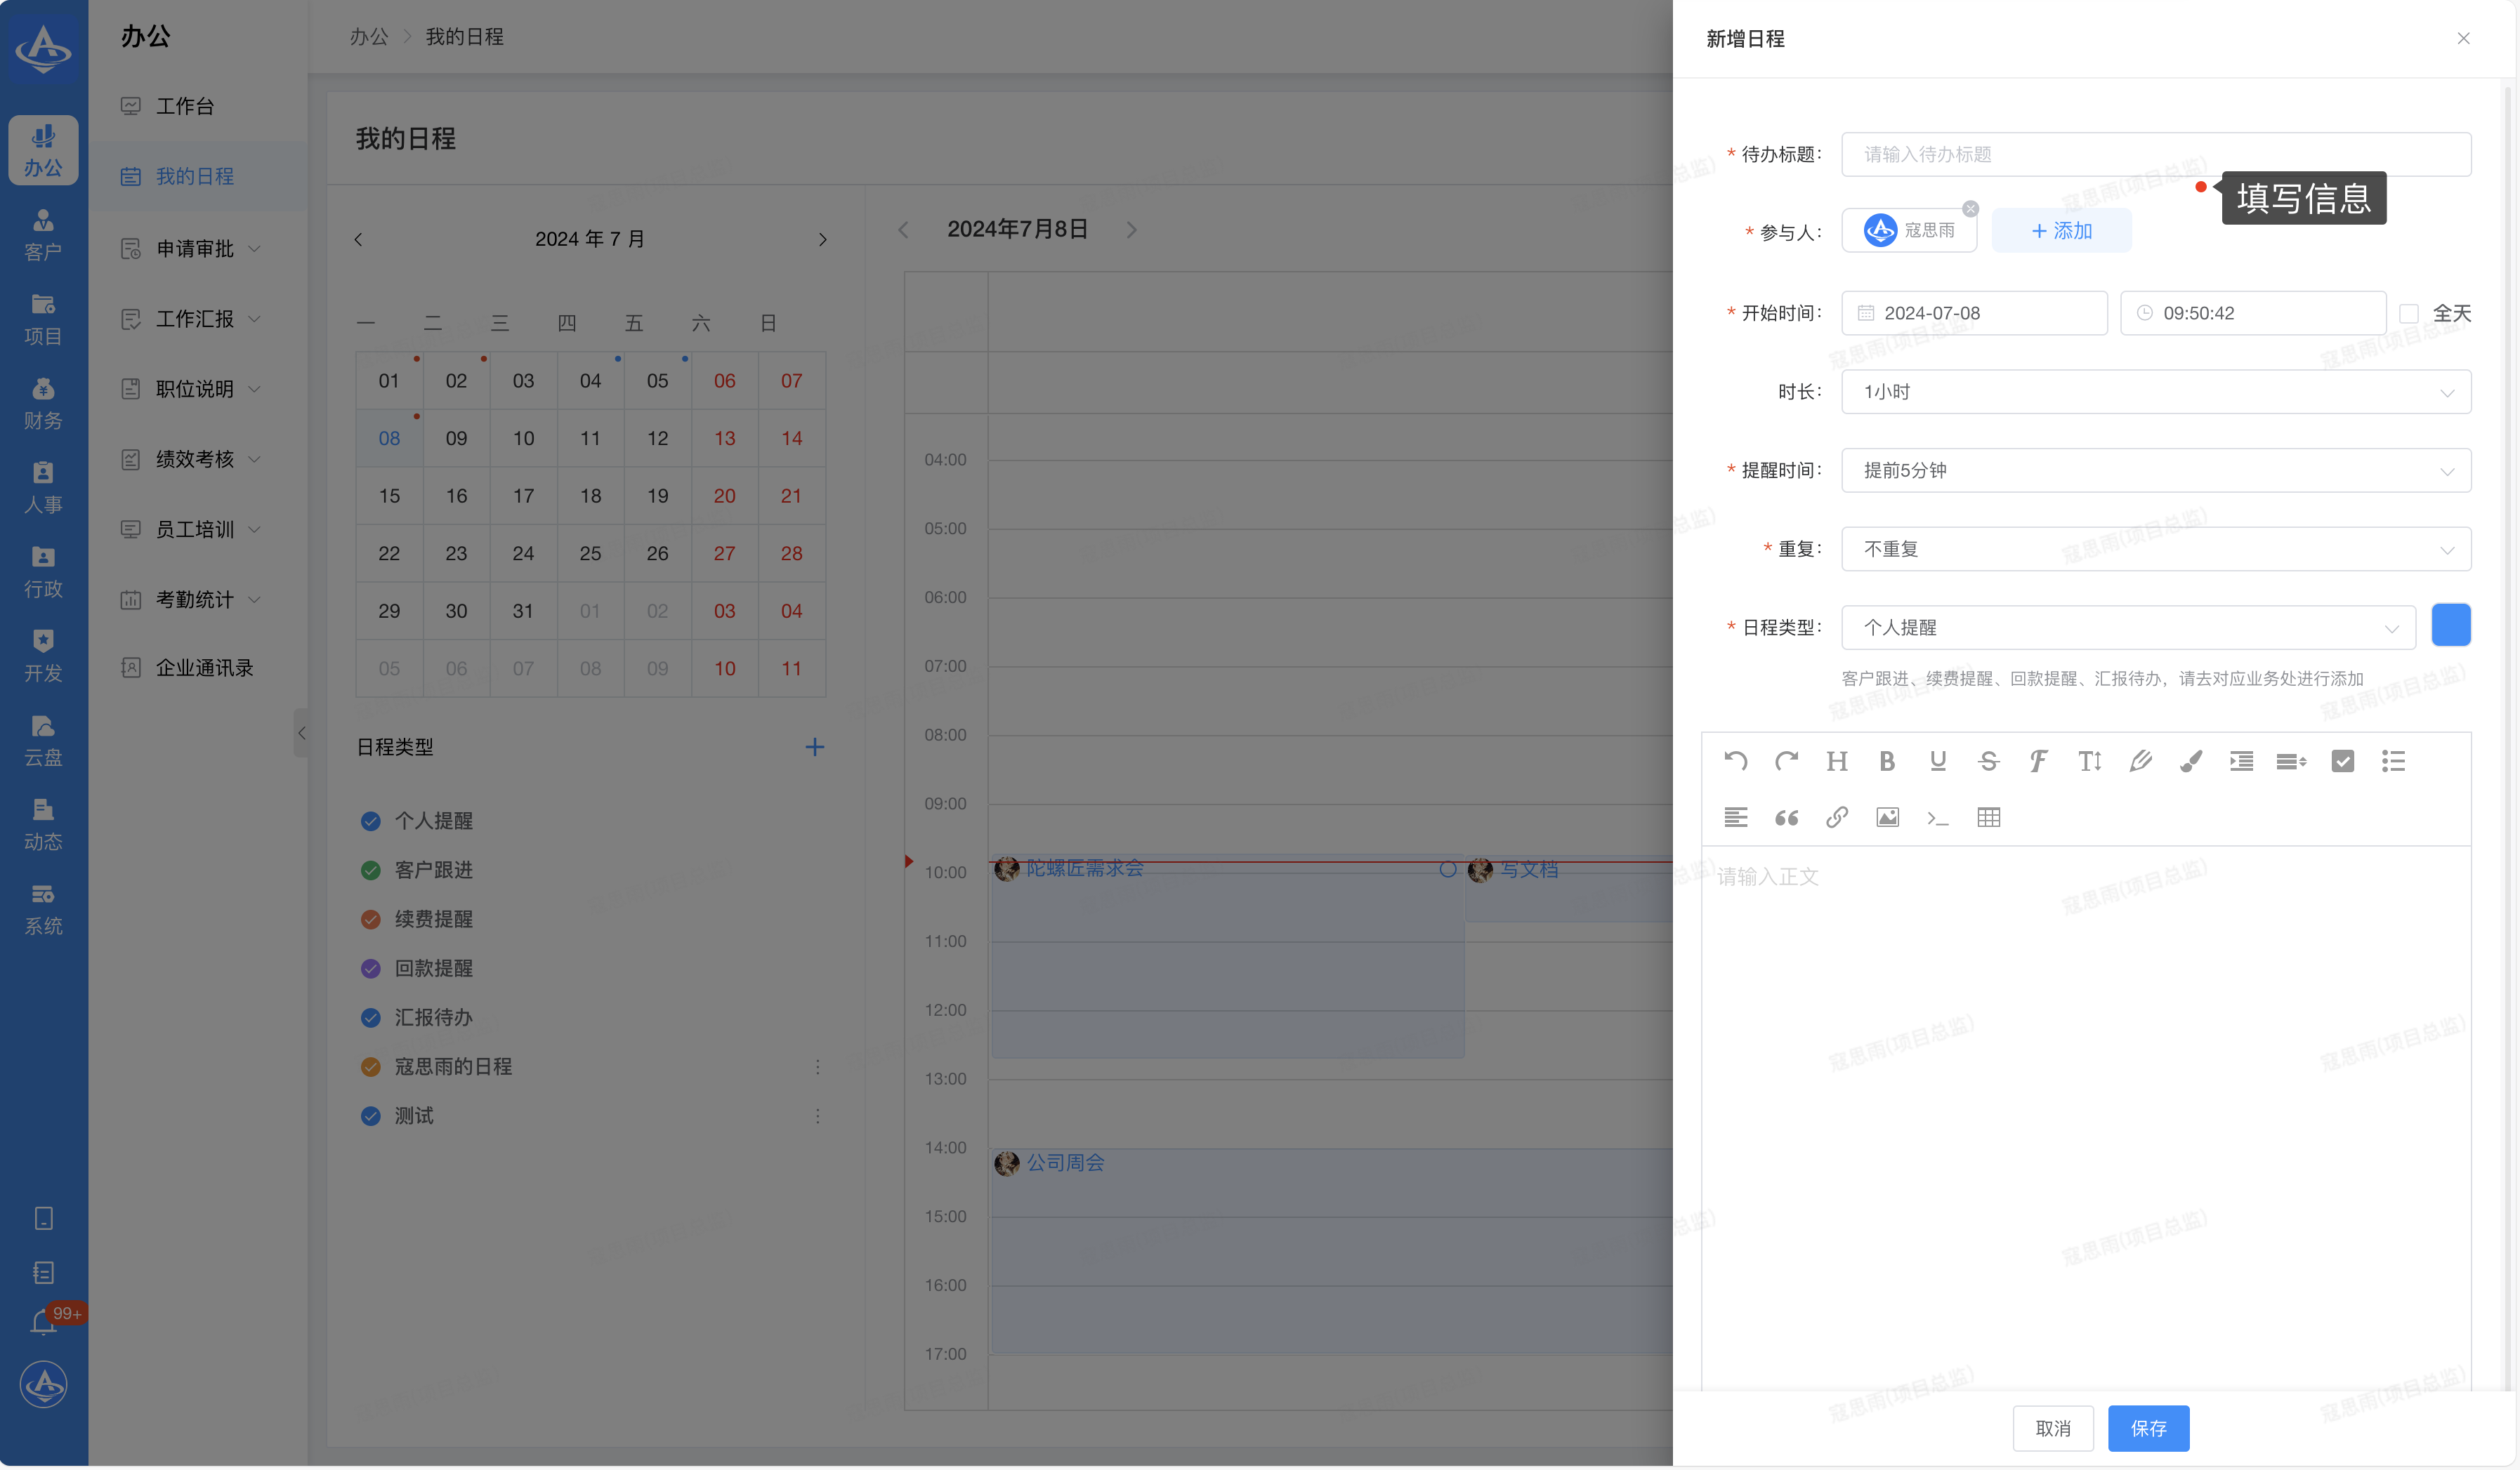
Task: Open the 提醒时间 reminder dropdown
Action: (2155, 470)
